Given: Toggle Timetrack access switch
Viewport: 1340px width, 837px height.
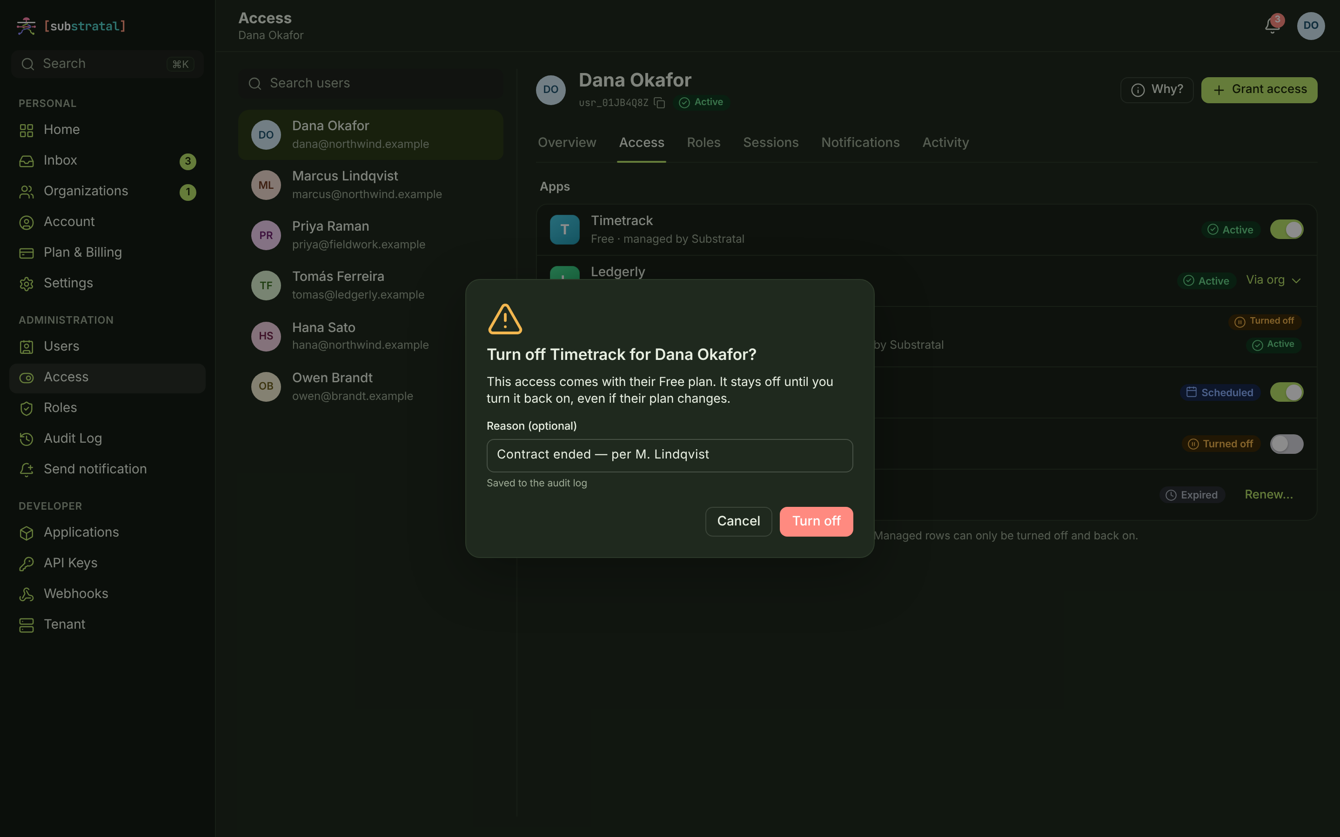Looking at the screenshot, I should tap(1286, 229).
